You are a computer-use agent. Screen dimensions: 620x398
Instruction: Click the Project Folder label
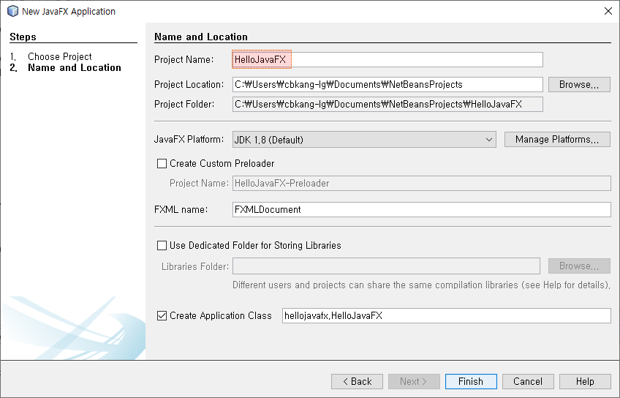point(184,104)
